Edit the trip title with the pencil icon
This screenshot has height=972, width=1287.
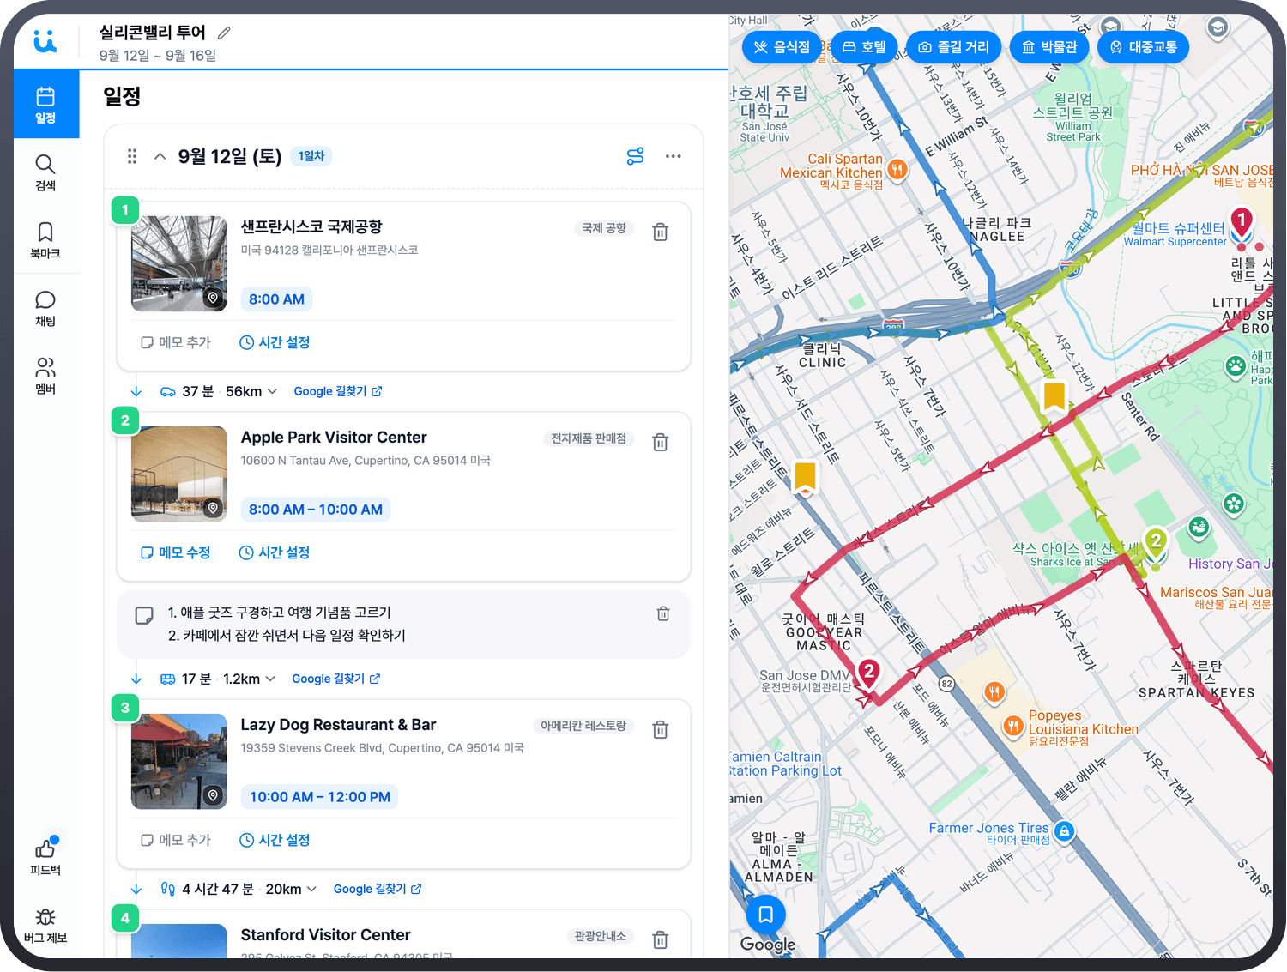(x=224, y=33)
